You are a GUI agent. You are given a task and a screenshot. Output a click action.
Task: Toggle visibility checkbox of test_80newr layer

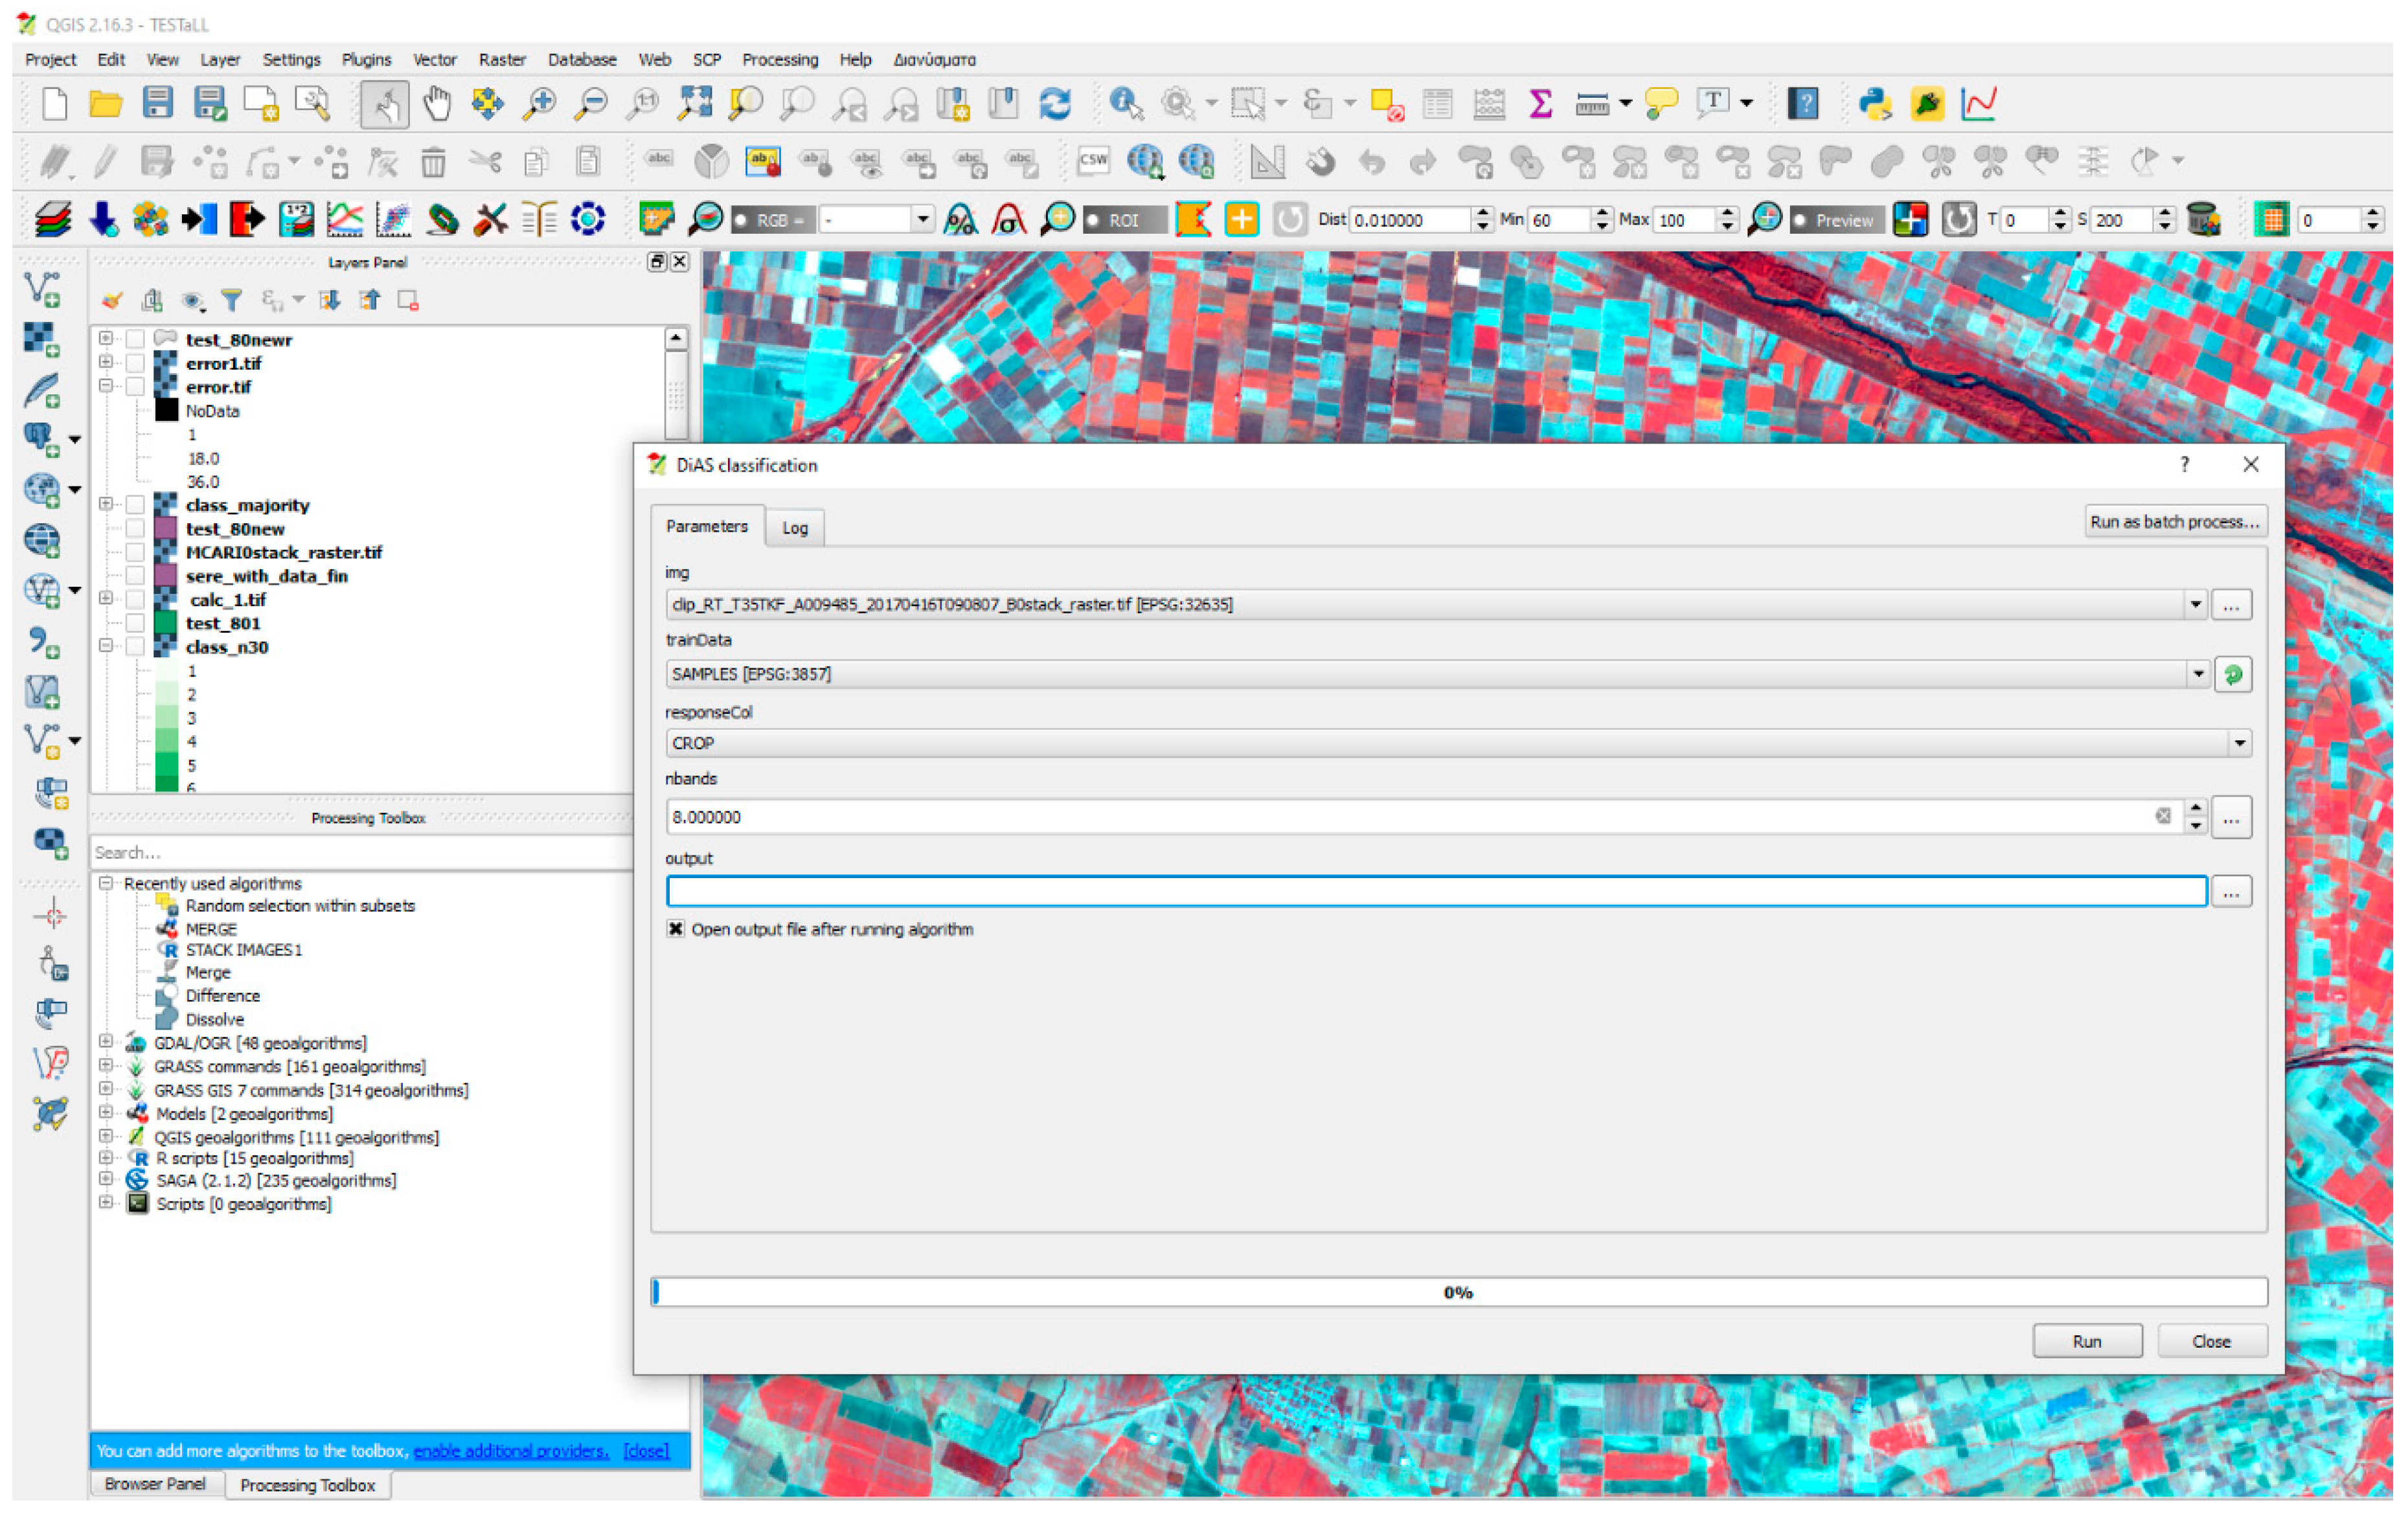click(x=135, y=339)
